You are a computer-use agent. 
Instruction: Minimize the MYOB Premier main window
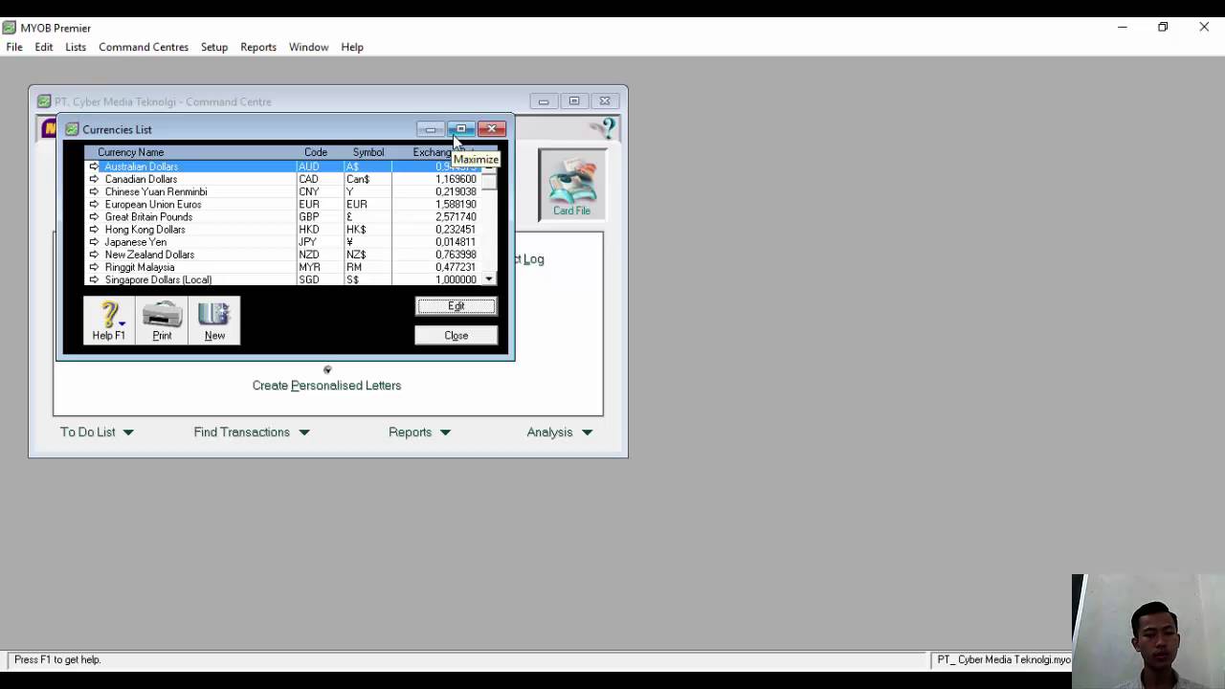pos(1122,27)
